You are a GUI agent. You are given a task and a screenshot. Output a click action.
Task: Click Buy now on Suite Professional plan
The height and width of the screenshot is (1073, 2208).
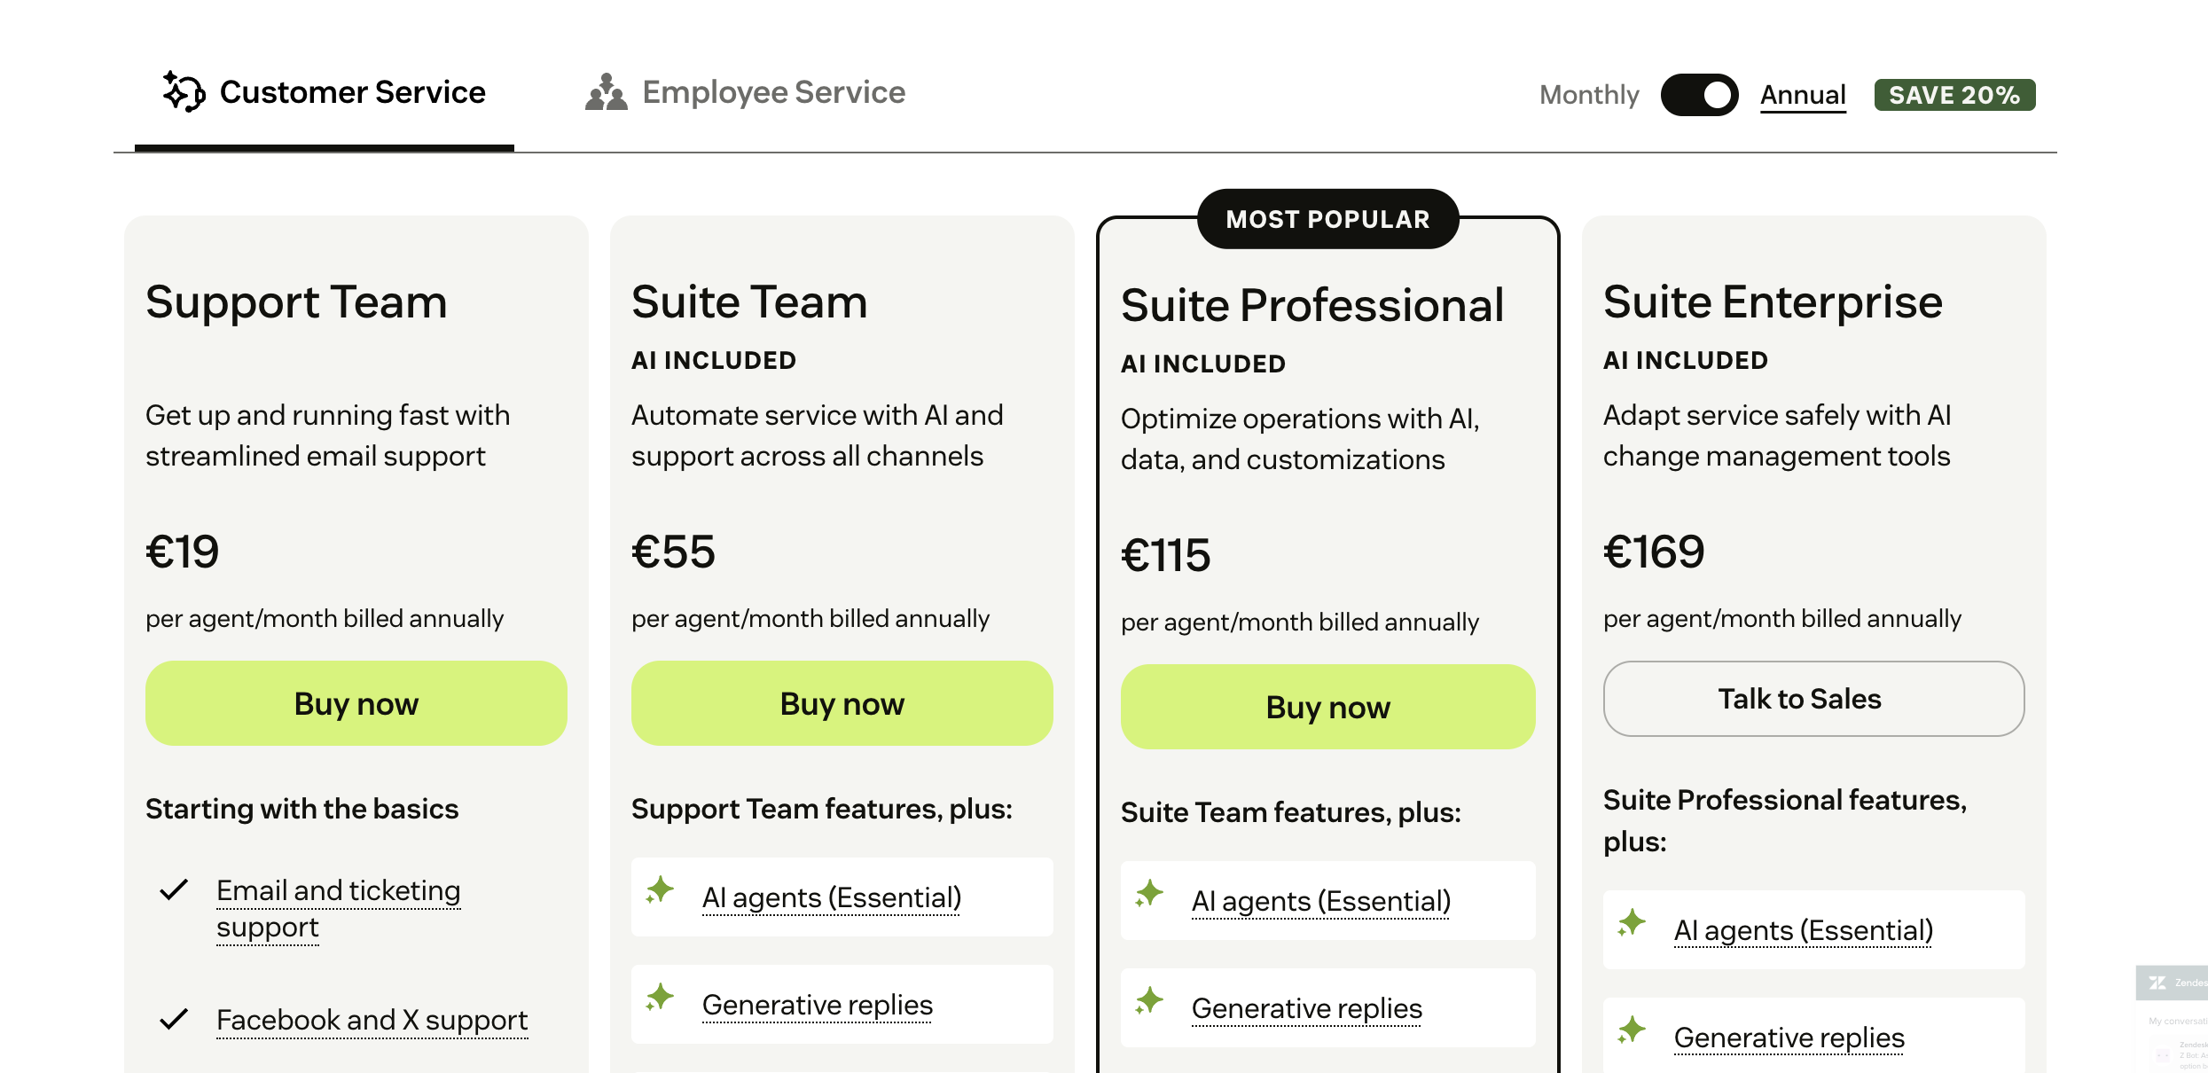1327,706
